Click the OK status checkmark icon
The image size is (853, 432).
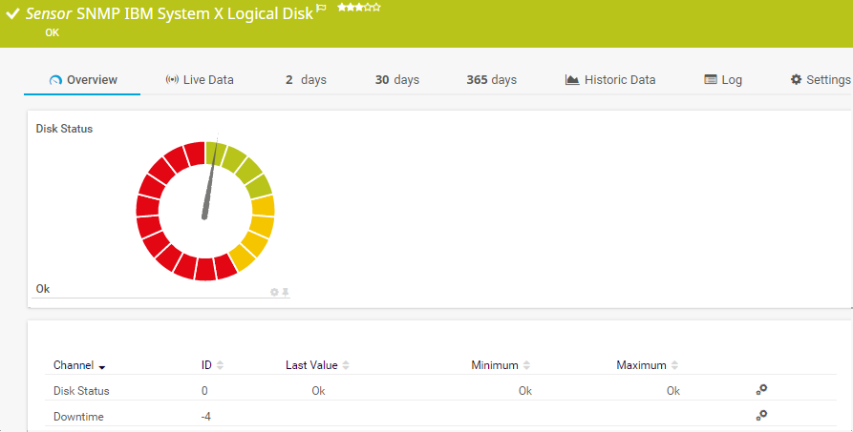click(x=13, y=15)
